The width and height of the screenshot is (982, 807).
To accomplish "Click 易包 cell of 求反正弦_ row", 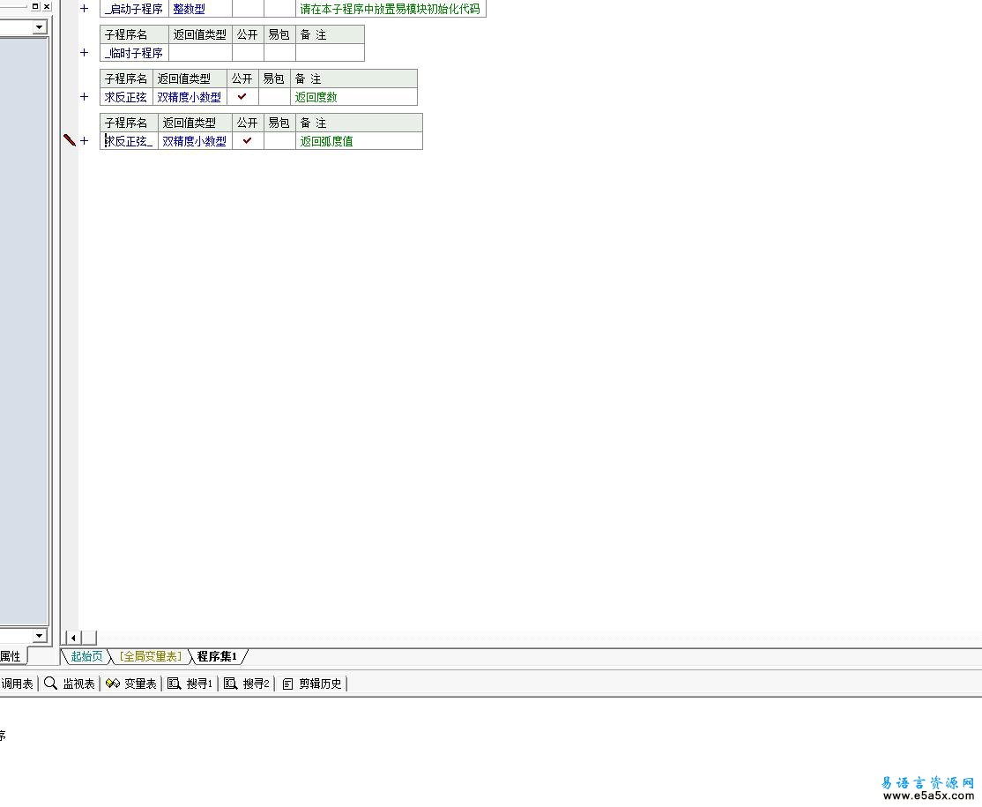I will 279,141.
